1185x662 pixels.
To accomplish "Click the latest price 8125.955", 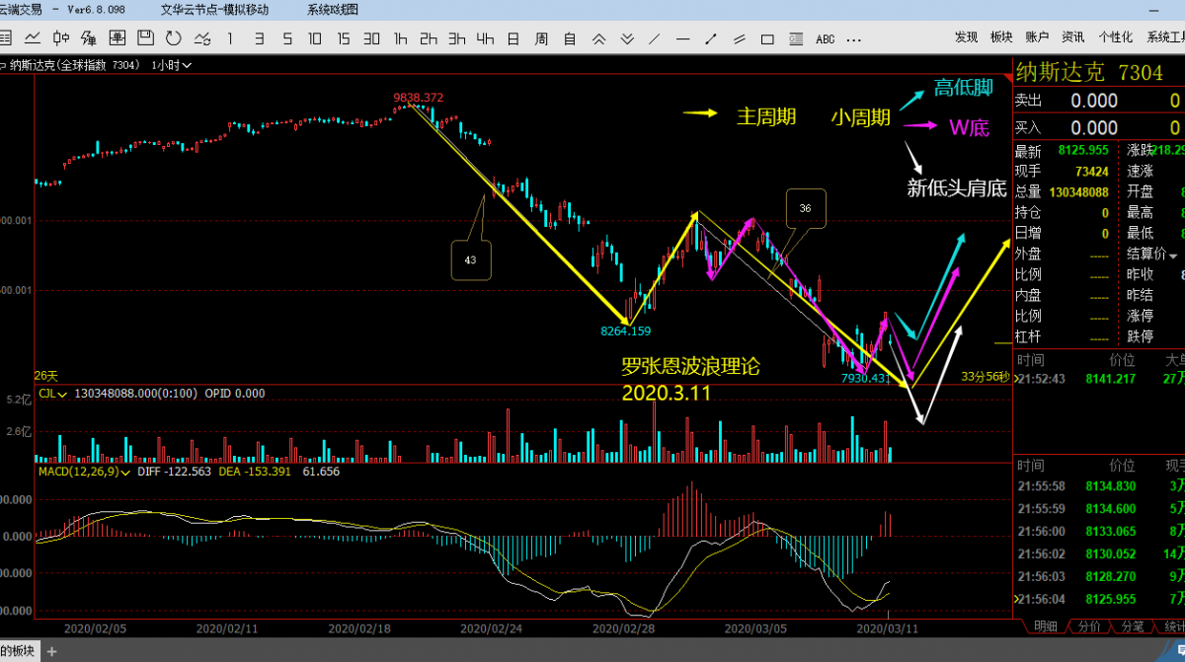I will point(1084,151).
